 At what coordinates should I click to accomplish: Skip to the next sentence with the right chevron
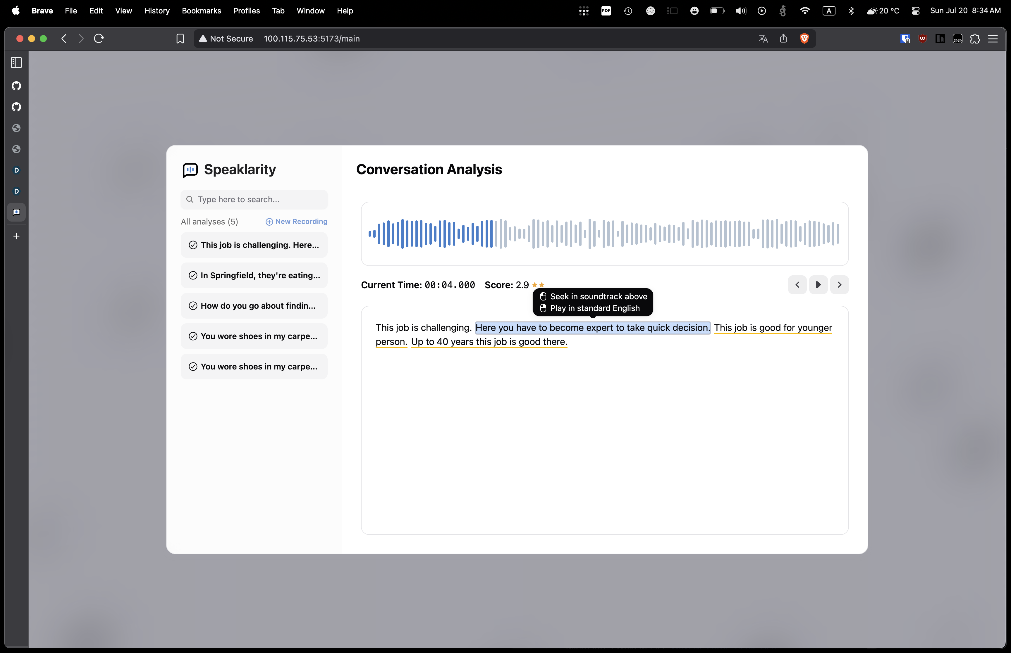pyautogui.click(x=839, y=284)
